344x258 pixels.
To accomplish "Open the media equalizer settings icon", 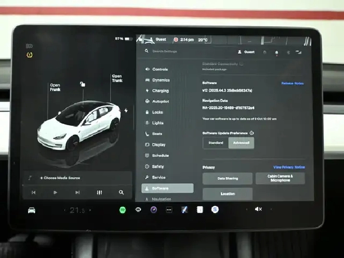I will tap(99, 192).
